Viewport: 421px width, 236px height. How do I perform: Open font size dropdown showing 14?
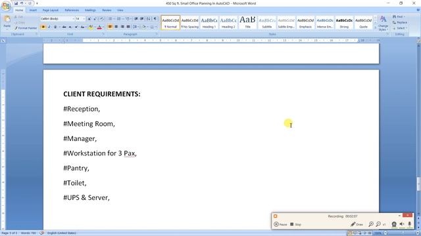[80, 19]
